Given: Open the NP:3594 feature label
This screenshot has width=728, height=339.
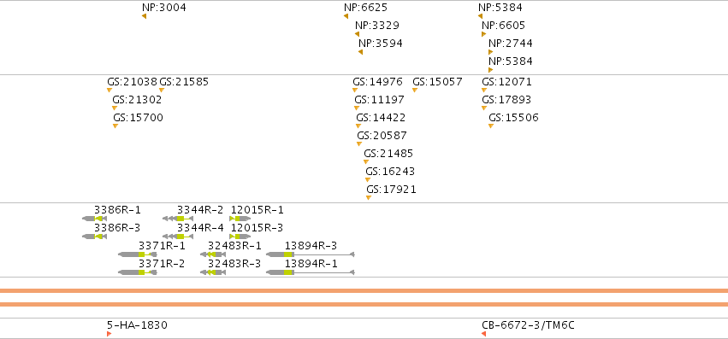Looking at the screenshot, I should (x=380, y=44).
